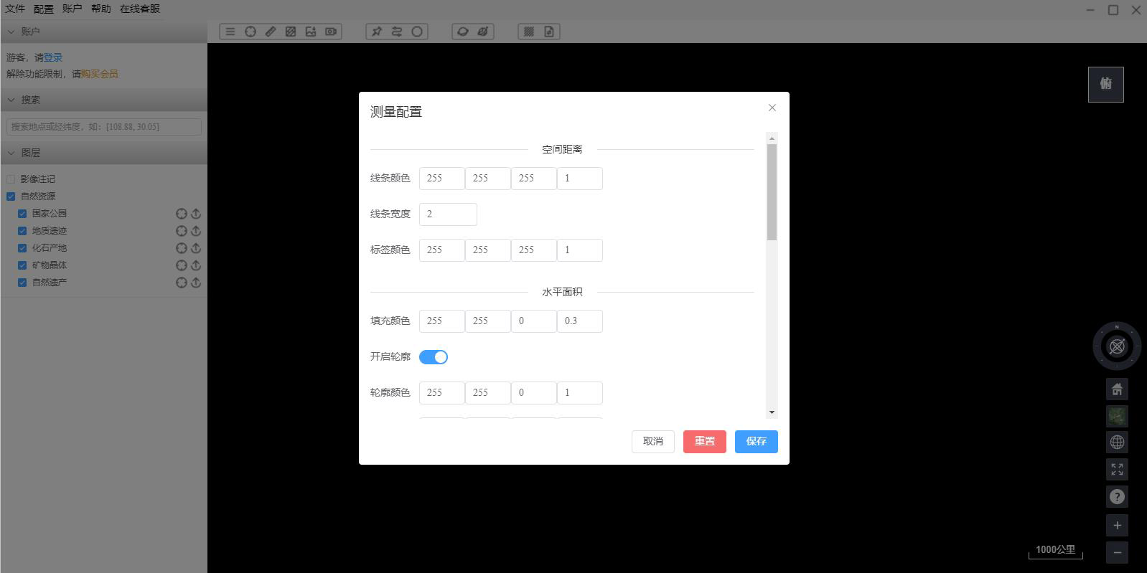Click the home view icon
The image size is (1147, 573).
click(x=1117, y=389)
